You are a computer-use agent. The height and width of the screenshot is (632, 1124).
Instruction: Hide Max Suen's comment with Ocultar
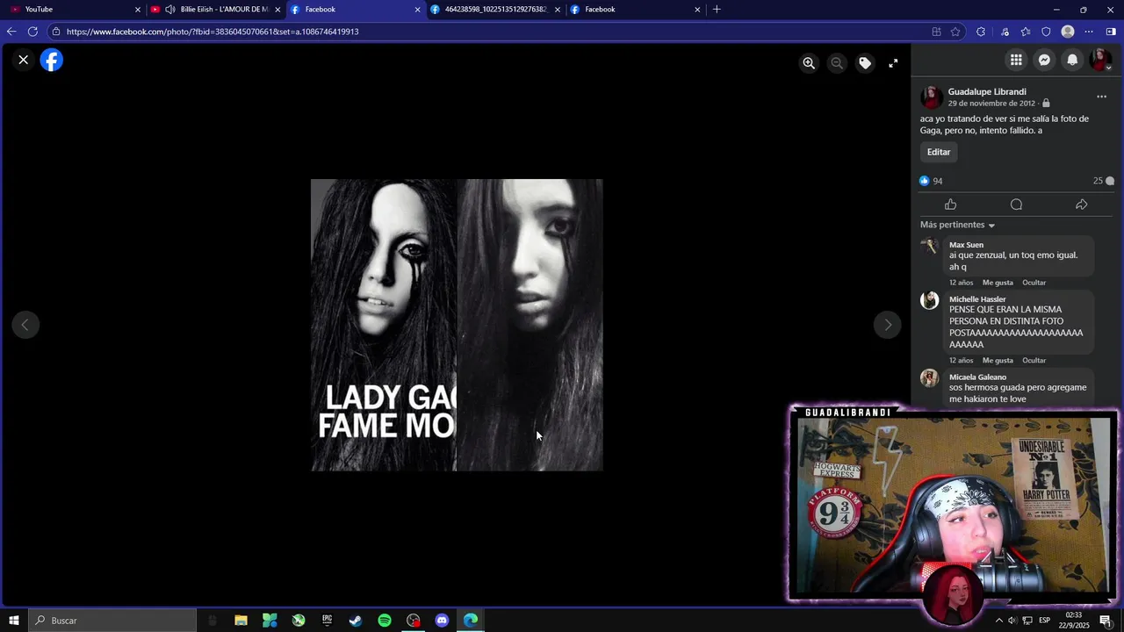coord(1034,283)
